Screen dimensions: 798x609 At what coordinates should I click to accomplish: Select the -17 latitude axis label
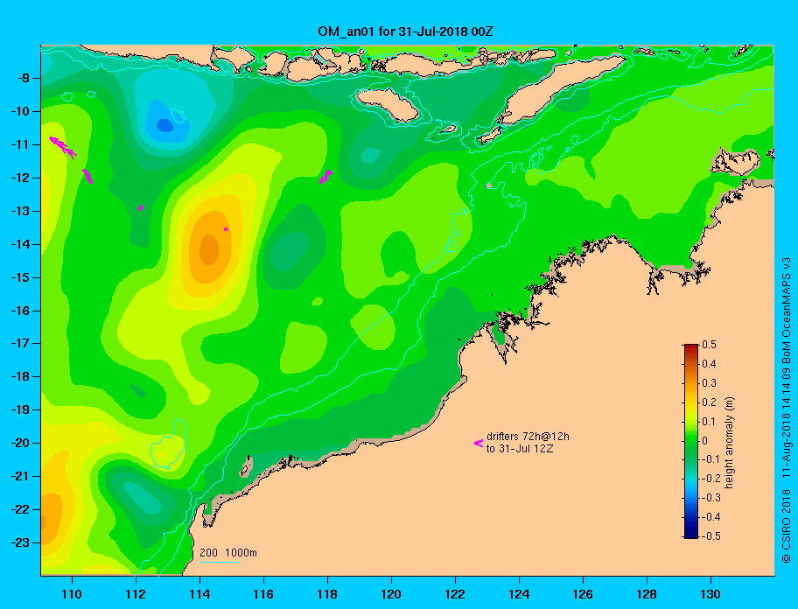21,343
